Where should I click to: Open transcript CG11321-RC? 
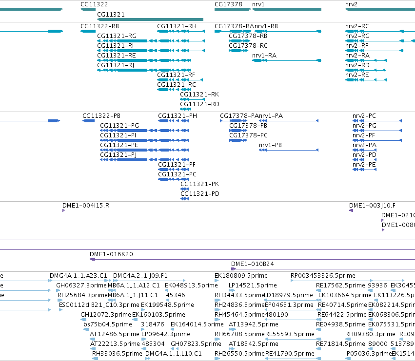pos(174,90)
